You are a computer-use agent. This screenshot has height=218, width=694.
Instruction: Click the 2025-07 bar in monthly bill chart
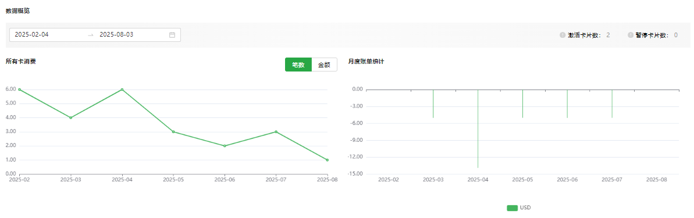(612, 103)
